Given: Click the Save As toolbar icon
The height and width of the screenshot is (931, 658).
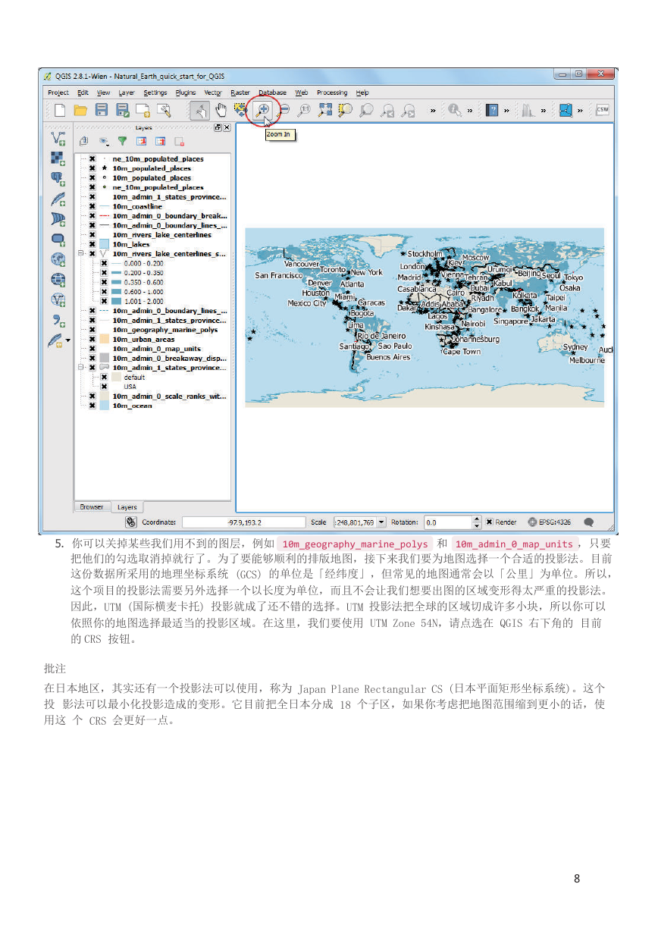Looking at the screenshot, I should (121, 111).
